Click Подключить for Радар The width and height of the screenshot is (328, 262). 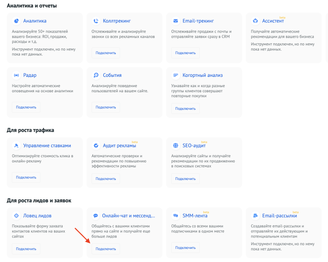26,107
